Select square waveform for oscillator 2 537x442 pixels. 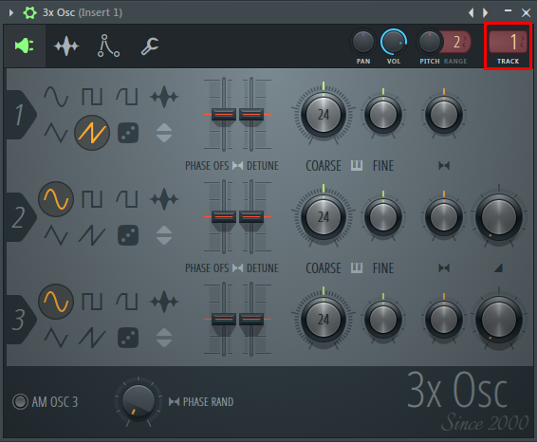coord(92,199)
